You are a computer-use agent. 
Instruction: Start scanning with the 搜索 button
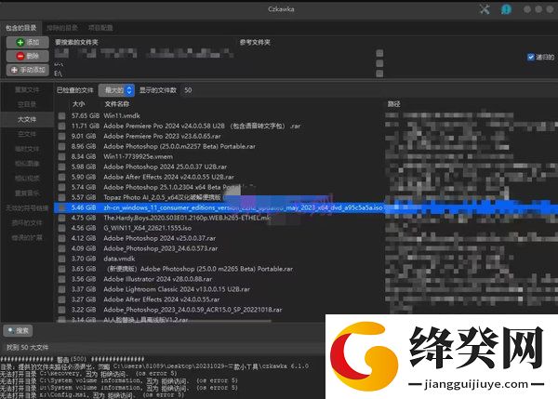point(18,331)
